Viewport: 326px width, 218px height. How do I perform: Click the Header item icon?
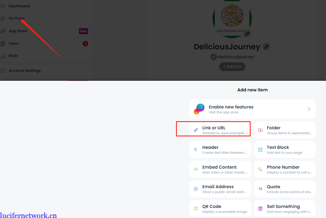[x=196, y=150]
